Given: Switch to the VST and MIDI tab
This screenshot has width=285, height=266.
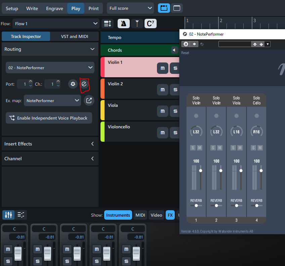Looking at the screenshot, I should (74, 36).
